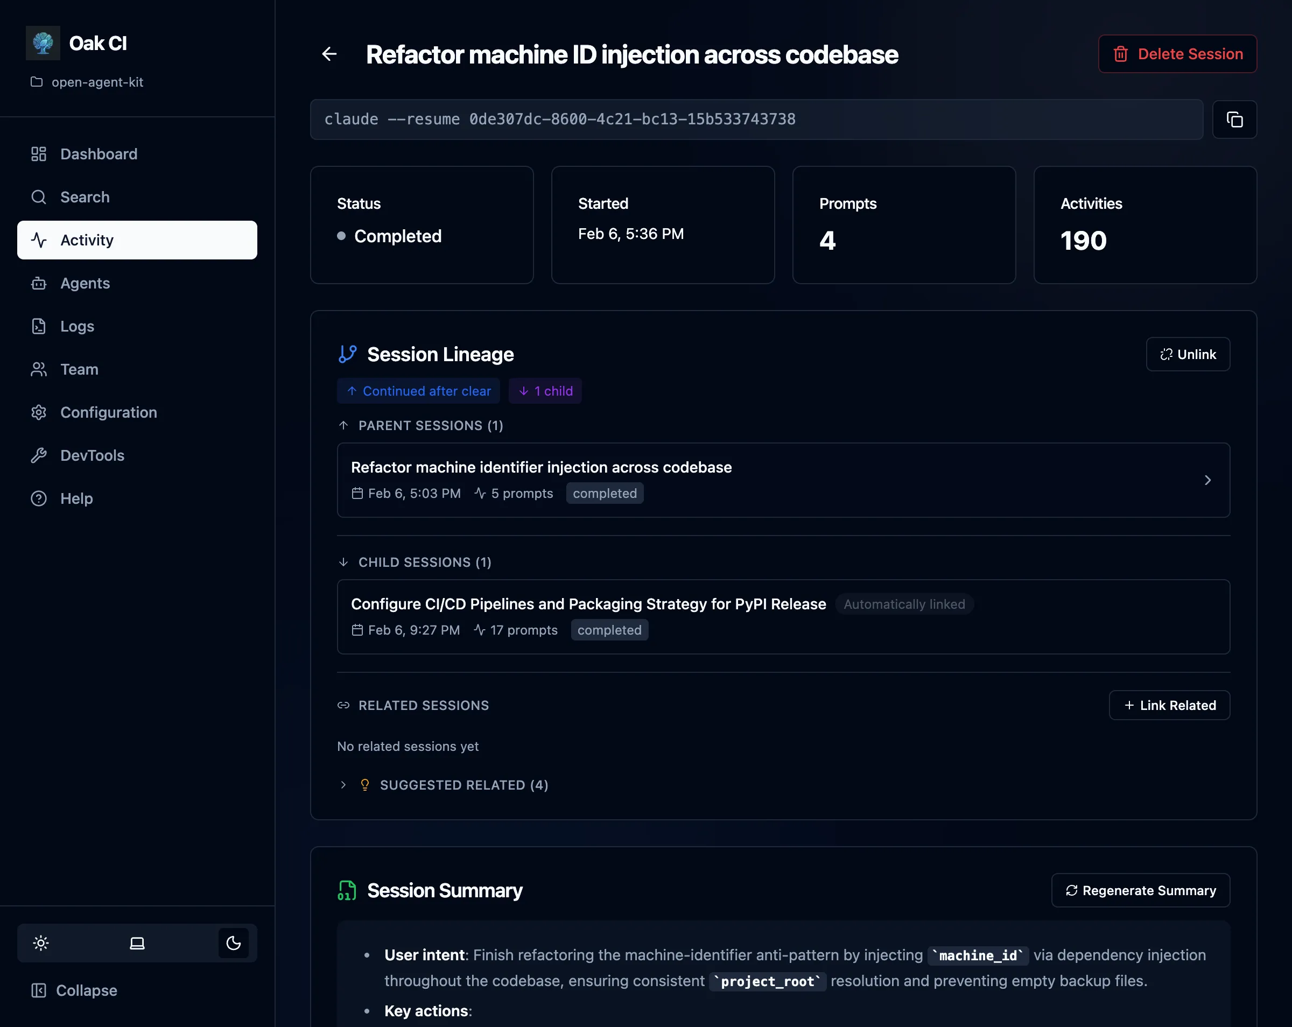Switch to the Activity tab
Image resolution: width=1292 pixels, height=1027 pixels.
click(86, 240)
